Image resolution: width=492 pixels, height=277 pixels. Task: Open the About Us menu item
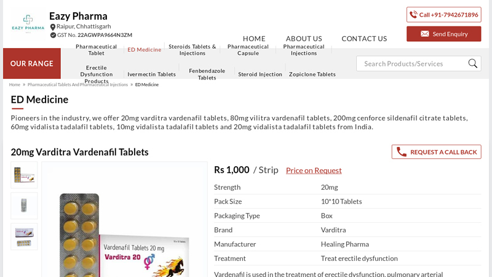pos(304,38)
